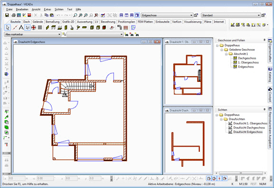Click the first binoculars find icon
Screen dimensions: 274x188
(x=126, y=35)
